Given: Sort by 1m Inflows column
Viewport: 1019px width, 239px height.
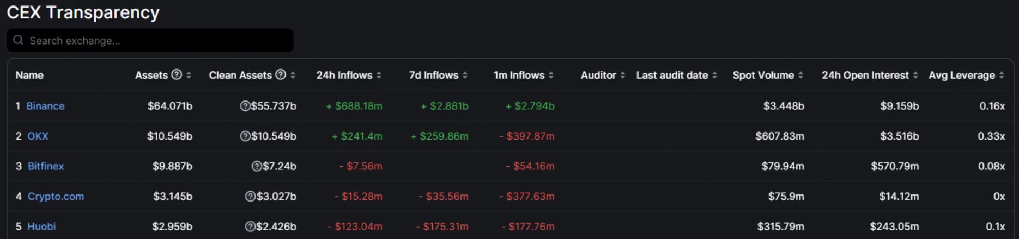Looking at the screenshot, I should (551, 75).
